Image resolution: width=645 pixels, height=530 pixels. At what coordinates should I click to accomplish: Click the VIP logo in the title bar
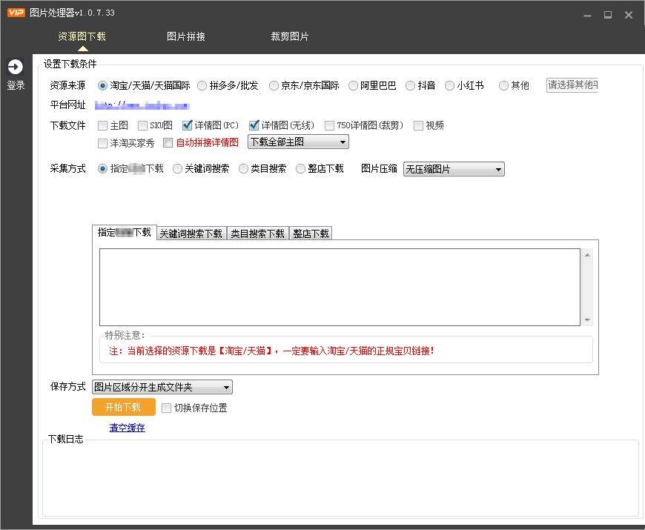coord(14,12)
